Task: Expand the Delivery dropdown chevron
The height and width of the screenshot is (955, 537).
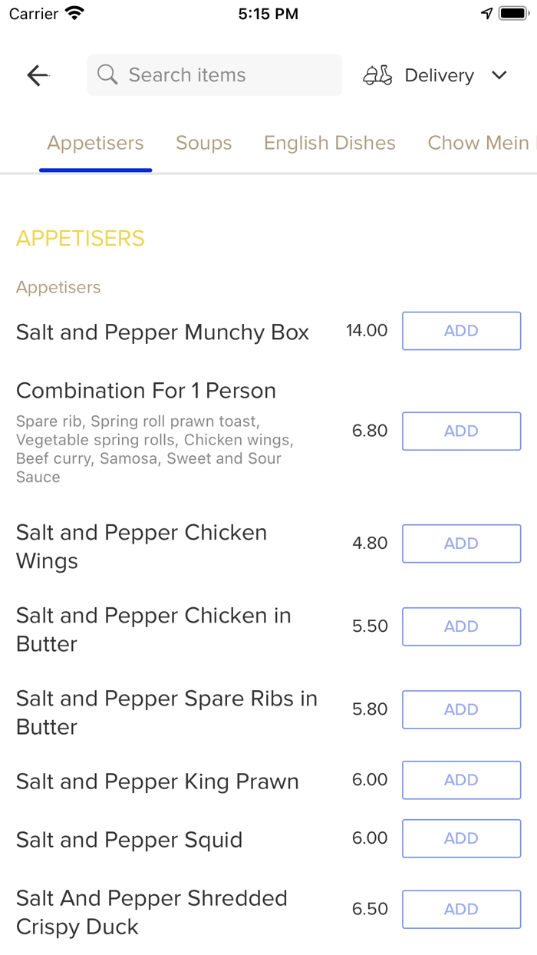Action: pyautogui.click(x=499, y=75)
